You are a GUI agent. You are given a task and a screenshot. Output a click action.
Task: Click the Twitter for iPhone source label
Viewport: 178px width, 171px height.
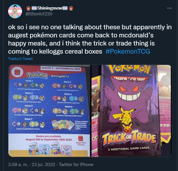point(76,165)
